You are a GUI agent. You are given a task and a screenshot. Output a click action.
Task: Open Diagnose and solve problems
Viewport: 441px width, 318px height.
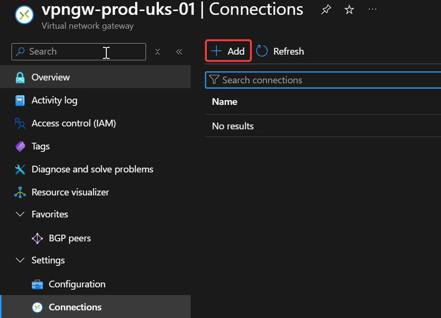coord(95,170)
